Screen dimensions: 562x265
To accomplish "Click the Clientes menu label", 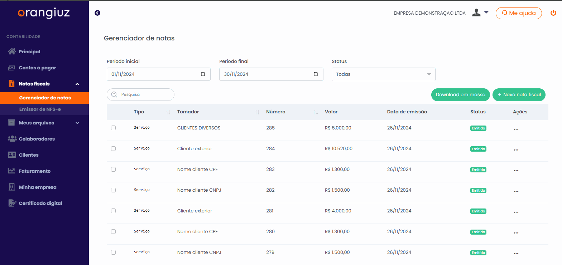I will click(x=29, y=155).
